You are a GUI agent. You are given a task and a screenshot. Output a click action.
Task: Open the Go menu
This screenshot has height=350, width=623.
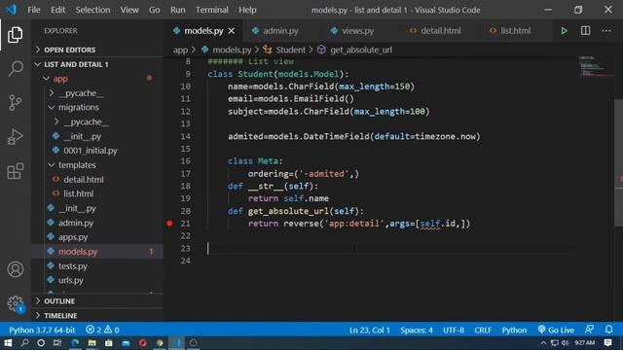pyautogui.click(x=154, y=10)
